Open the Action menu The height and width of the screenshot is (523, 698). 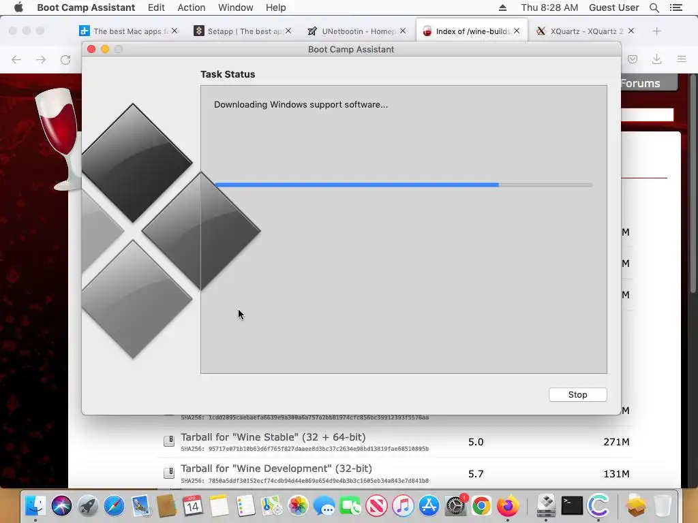192,7
